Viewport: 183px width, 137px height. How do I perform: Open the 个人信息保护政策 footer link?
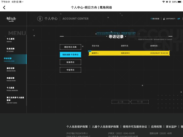pyautogui.click(x=77, y=127)
